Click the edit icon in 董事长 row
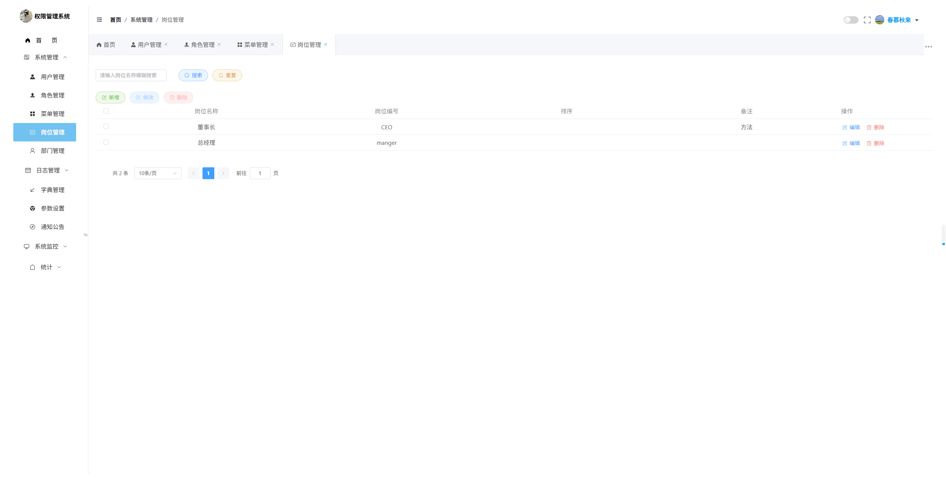This screenshot has width=946, height=482. 845,127
